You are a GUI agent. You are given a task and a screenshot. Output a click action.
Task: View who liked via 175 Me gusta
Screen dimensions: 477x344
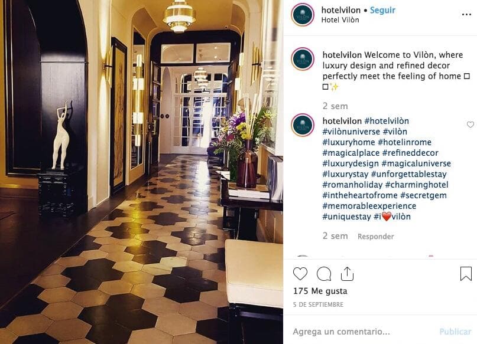click(x=320, y=291)
